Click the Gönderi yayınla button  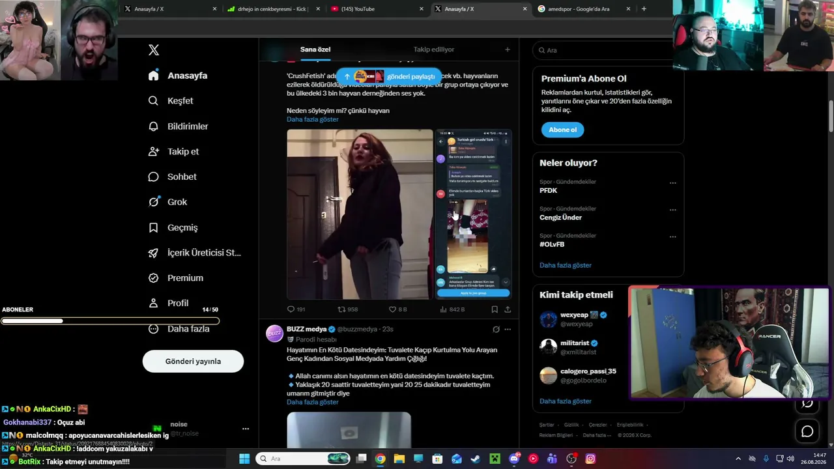pos(193,362)
